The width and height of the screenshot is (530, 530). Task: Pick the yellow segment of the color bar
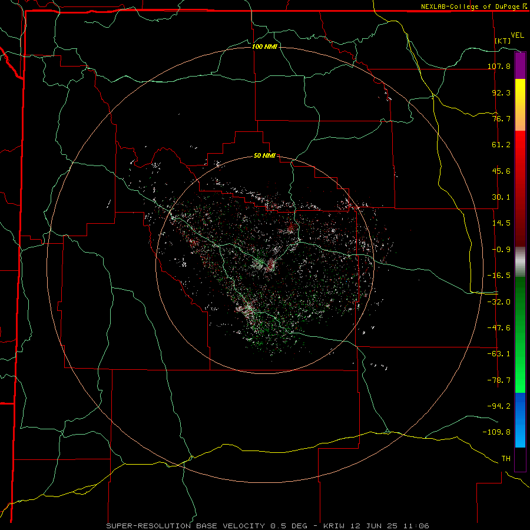pyautogui.click(x=520, y=105)
